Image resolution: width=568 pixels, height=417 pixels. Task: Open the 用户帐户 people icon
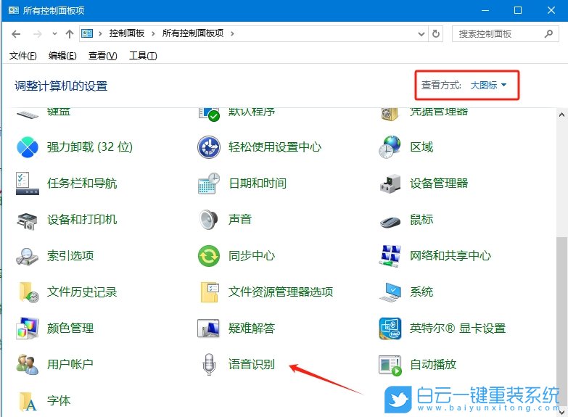28,365
